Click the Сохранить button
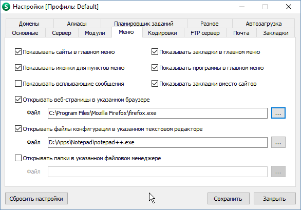 coord(228,199)
